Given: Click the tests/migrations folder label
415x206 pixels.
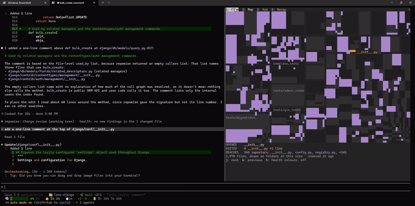Looking at the screenshot, I should (x=240, y=118).
